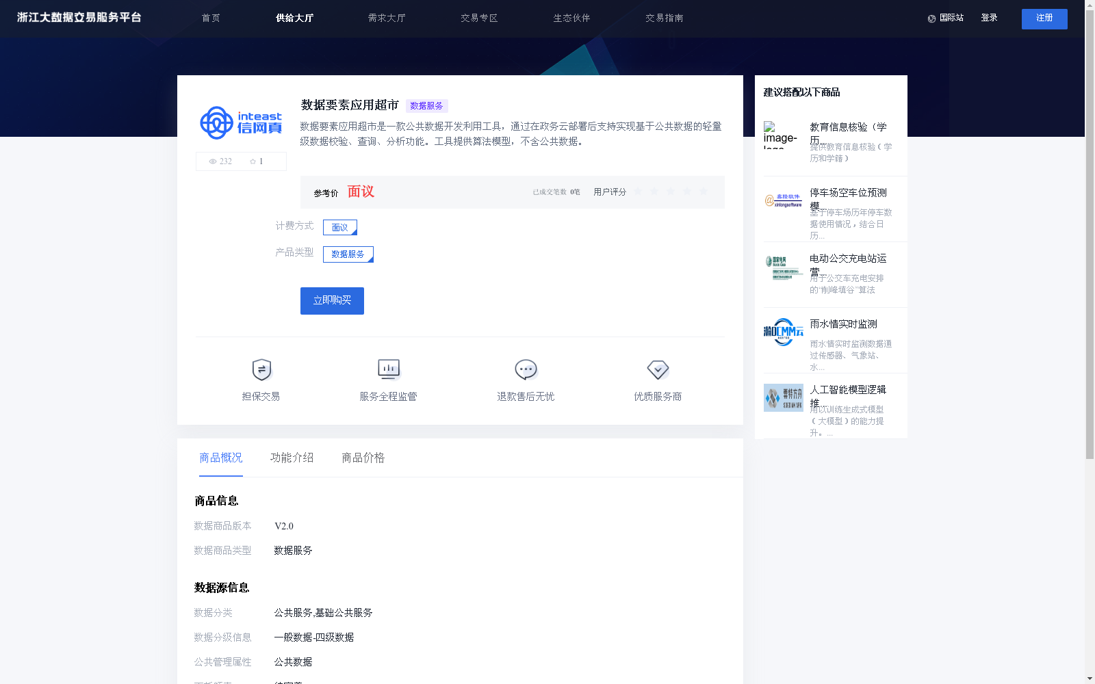The height and width of the screenshot is (684, 1095).
Task: Click the star favorite icon showing 1
Action: pos(253,161)
